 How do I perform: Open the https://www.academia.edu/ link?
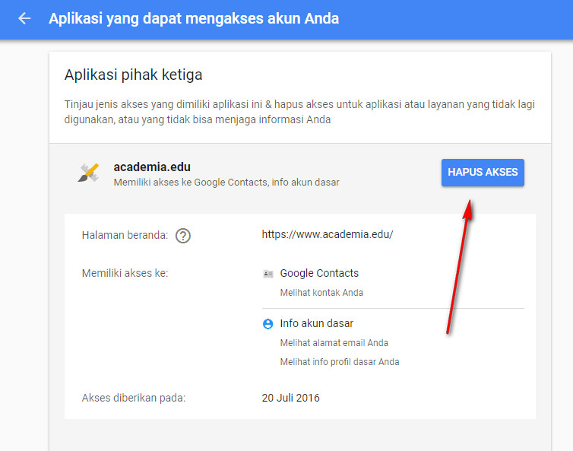pyautogui.click(x=327, y=234)
